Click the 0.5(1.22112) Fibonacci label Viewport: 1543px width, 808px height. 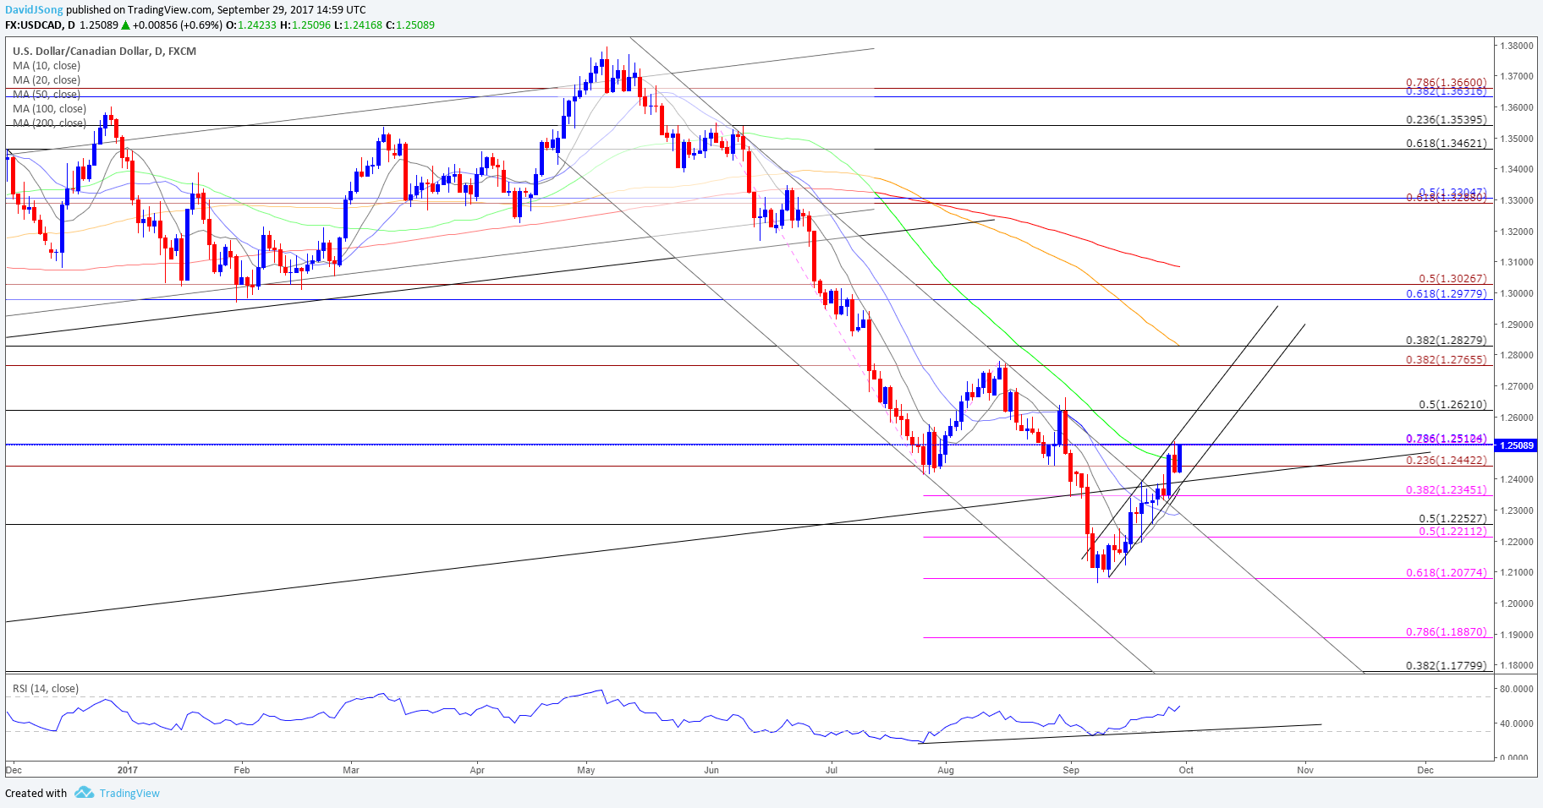(x=1452, y=532)
